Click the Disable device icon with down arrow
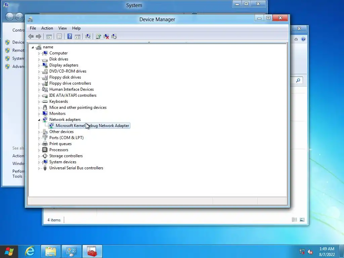 pyautogui.click(x=114, y=36)
